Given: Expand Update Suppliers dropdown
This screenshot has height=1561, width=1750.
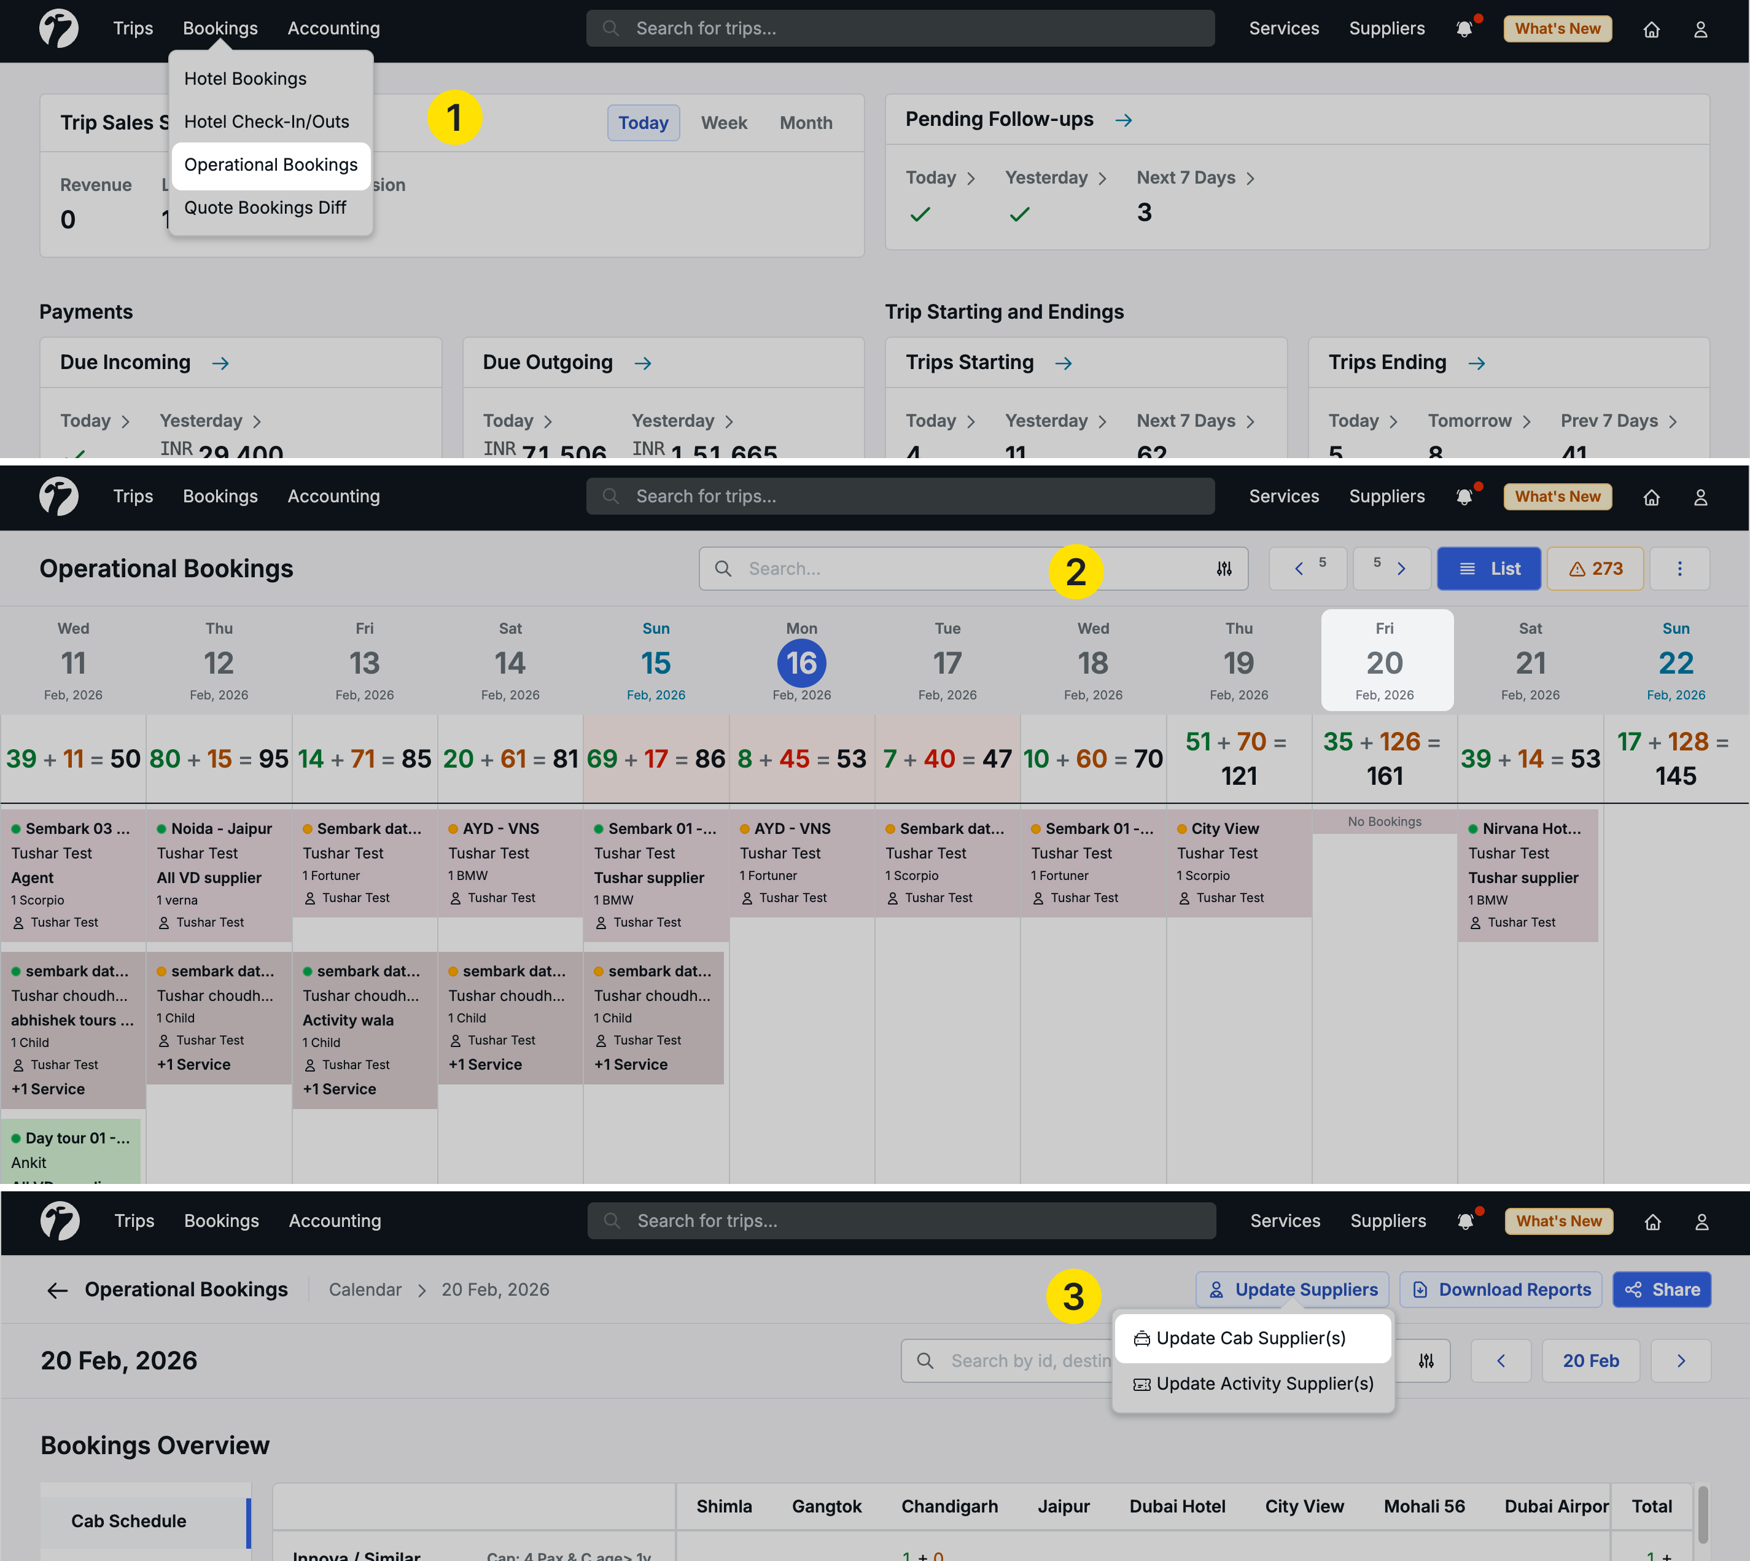Looking at the screenshot, I should (1292, 1290).
